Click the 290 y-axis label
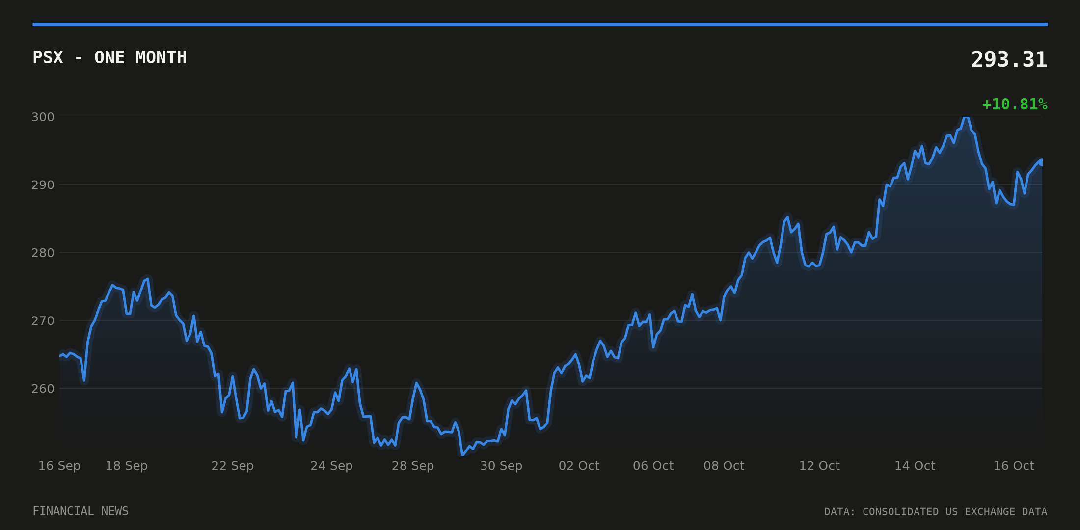1080x530 pixels. [x=43, y=185]
